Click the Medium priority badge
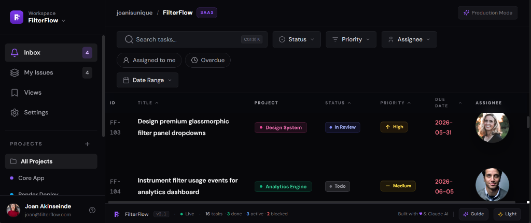The image size is (531, 223). (398, 186)
